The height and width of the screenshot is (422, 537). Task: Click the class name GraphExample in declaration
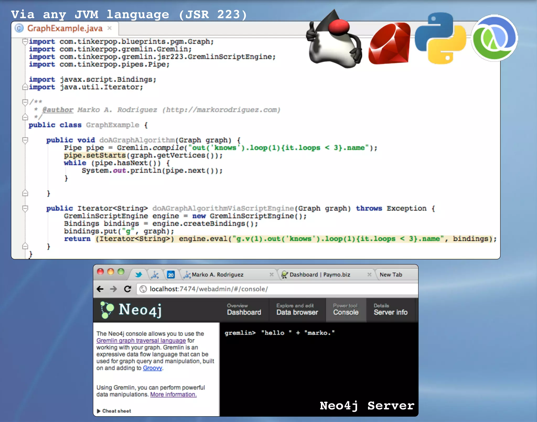coord(112,125)
